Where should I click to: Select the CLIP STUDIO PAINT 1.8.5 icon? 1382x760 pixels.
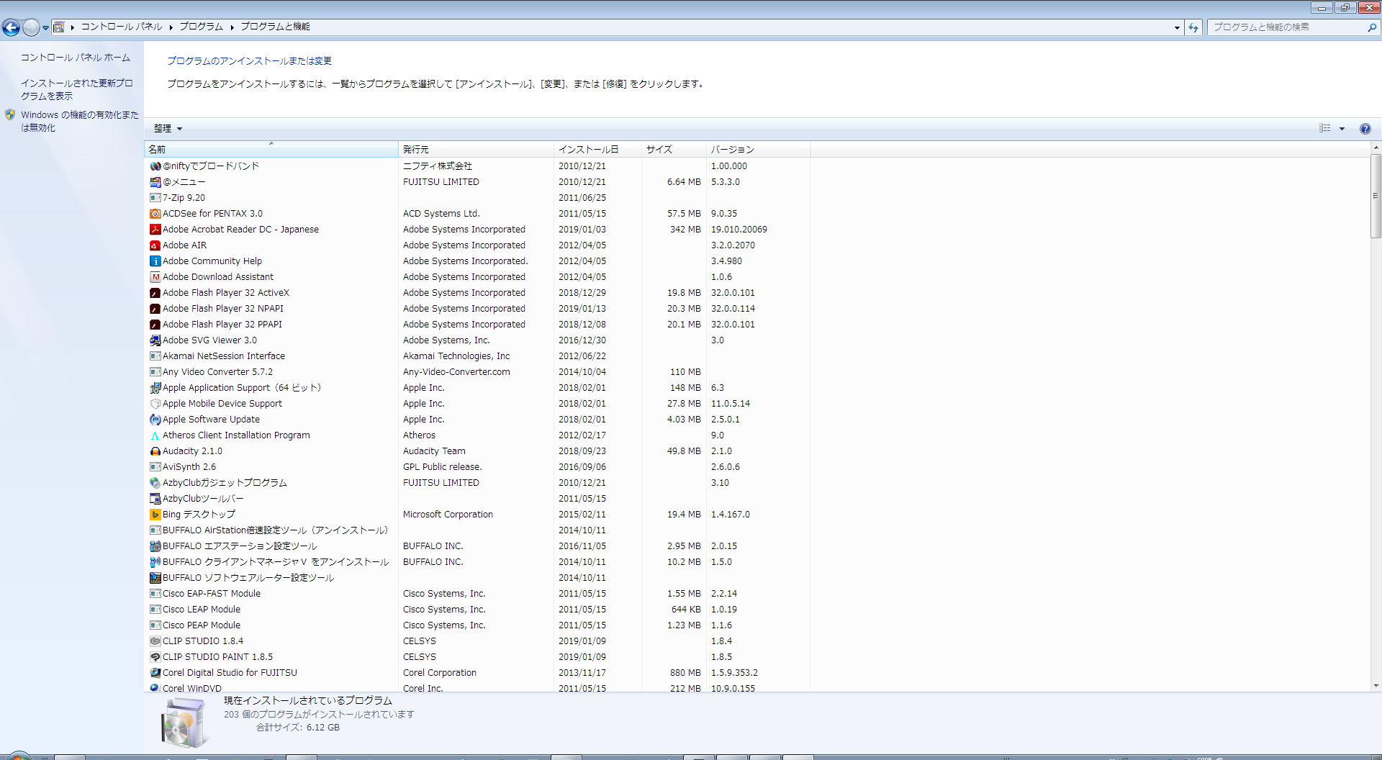pos(155,657)
